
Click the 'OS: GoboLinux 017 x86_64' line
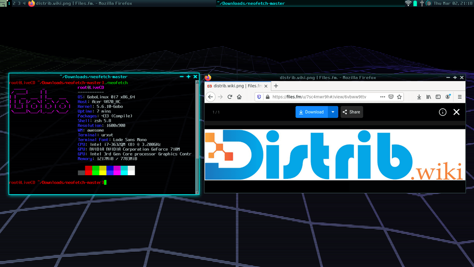106,97
